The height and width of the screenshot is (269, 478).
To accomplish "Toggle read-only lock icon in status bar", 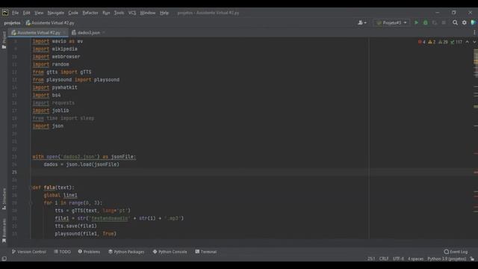I will tap(472, 259).
